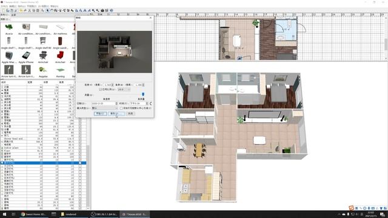
Task: Select the Create walls tool
Action: pyautogui.click(x=56, y=10)
